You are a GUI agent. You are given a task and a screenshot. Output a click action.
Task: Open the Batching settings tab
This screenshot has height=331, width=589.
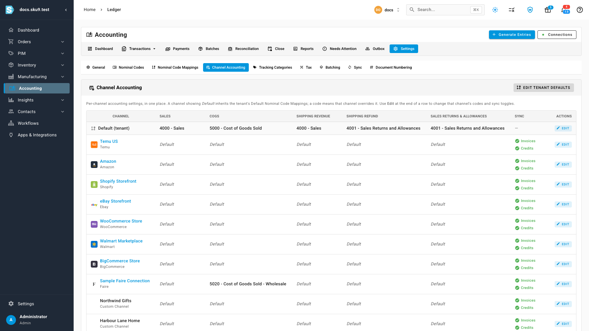330,67
